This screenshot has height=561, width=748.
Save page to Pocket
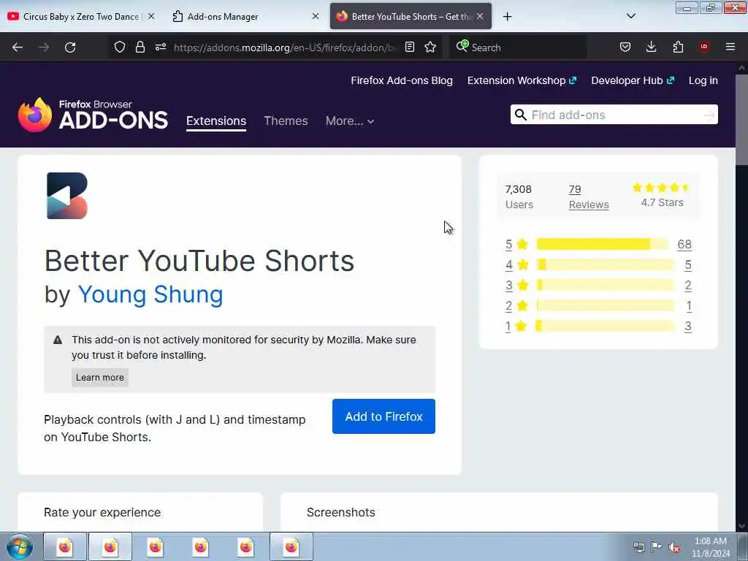tap(625, 47)
